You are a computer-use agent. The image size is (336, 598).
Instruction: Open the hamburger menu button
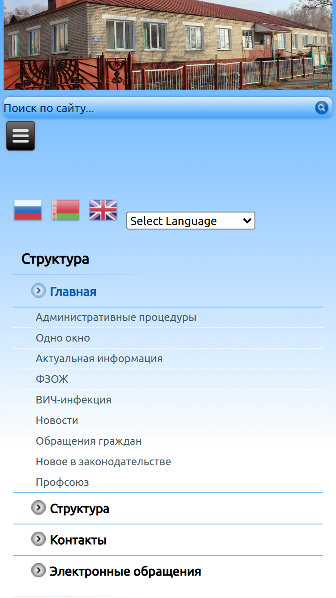click(x=21, y=136)
